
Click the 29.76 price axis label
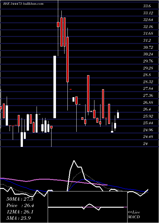[x=148, y=61]
